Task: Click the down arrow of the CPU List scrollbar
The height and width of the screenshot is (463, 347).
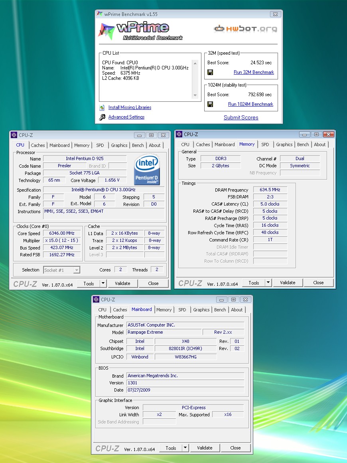Action: coord(195,95)
